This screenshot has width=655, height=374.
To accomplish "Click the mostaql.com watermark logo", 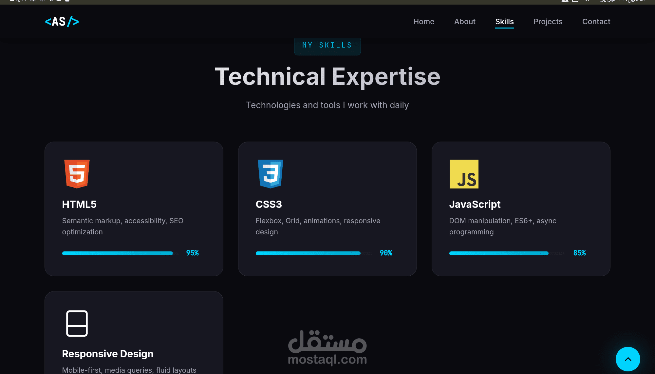I will (327, 348).
